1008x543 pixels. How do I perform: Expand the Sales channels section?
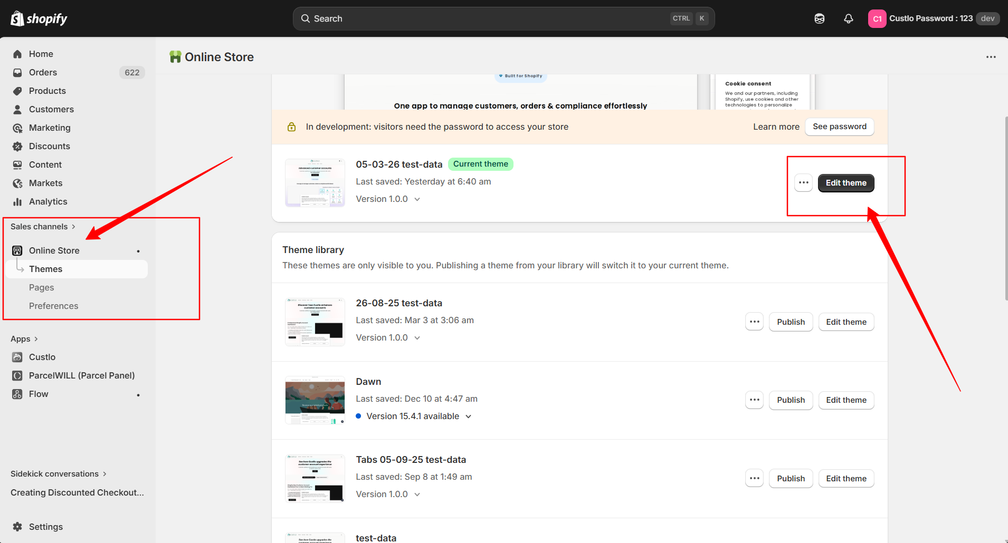[x=43, y=227]
